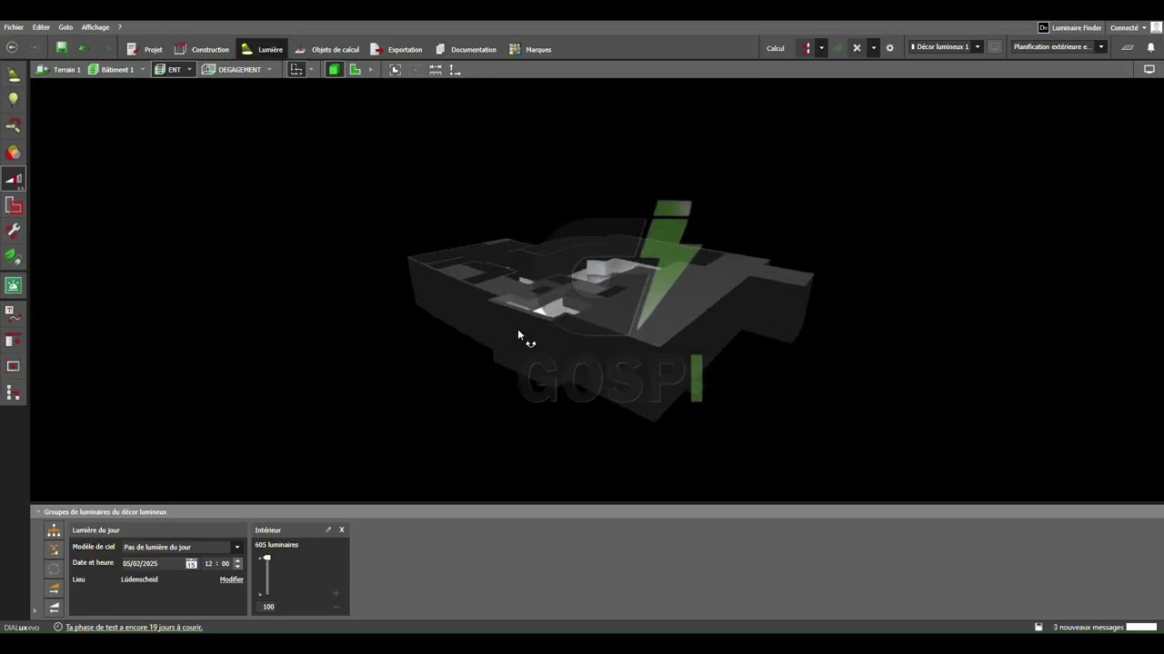Start the Calcul calculation

click(776, 48)
